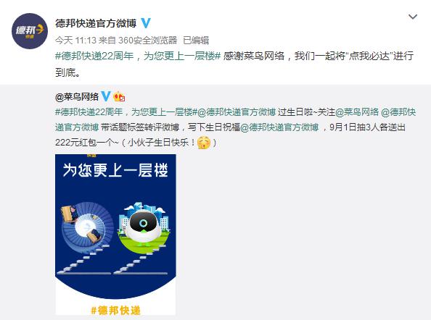Click the blue verified badge beside 德邦快递官方微博
This screenshot has width=431, height=320.
146,23
